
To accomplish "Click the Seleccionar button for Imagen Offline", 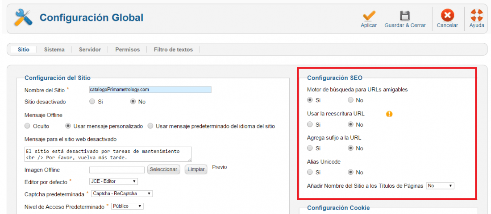I will [x=164, y=169].
